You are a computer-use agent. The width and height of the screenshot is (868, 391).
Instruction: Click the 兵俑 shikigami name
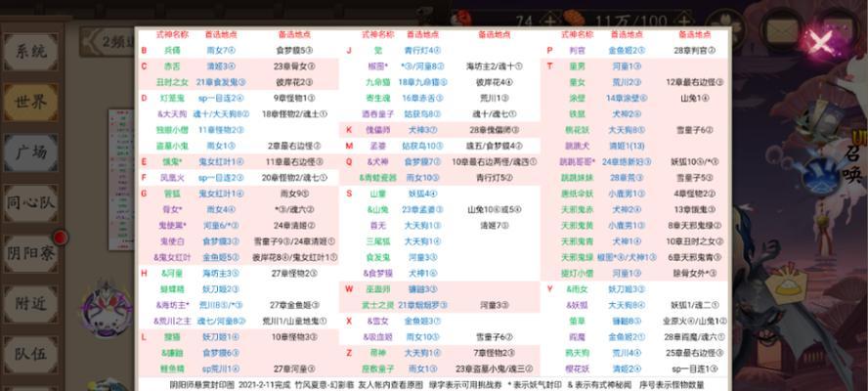[172, 51]
